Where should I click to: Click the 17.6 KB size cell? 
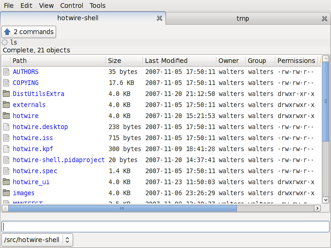pos(121,83)
